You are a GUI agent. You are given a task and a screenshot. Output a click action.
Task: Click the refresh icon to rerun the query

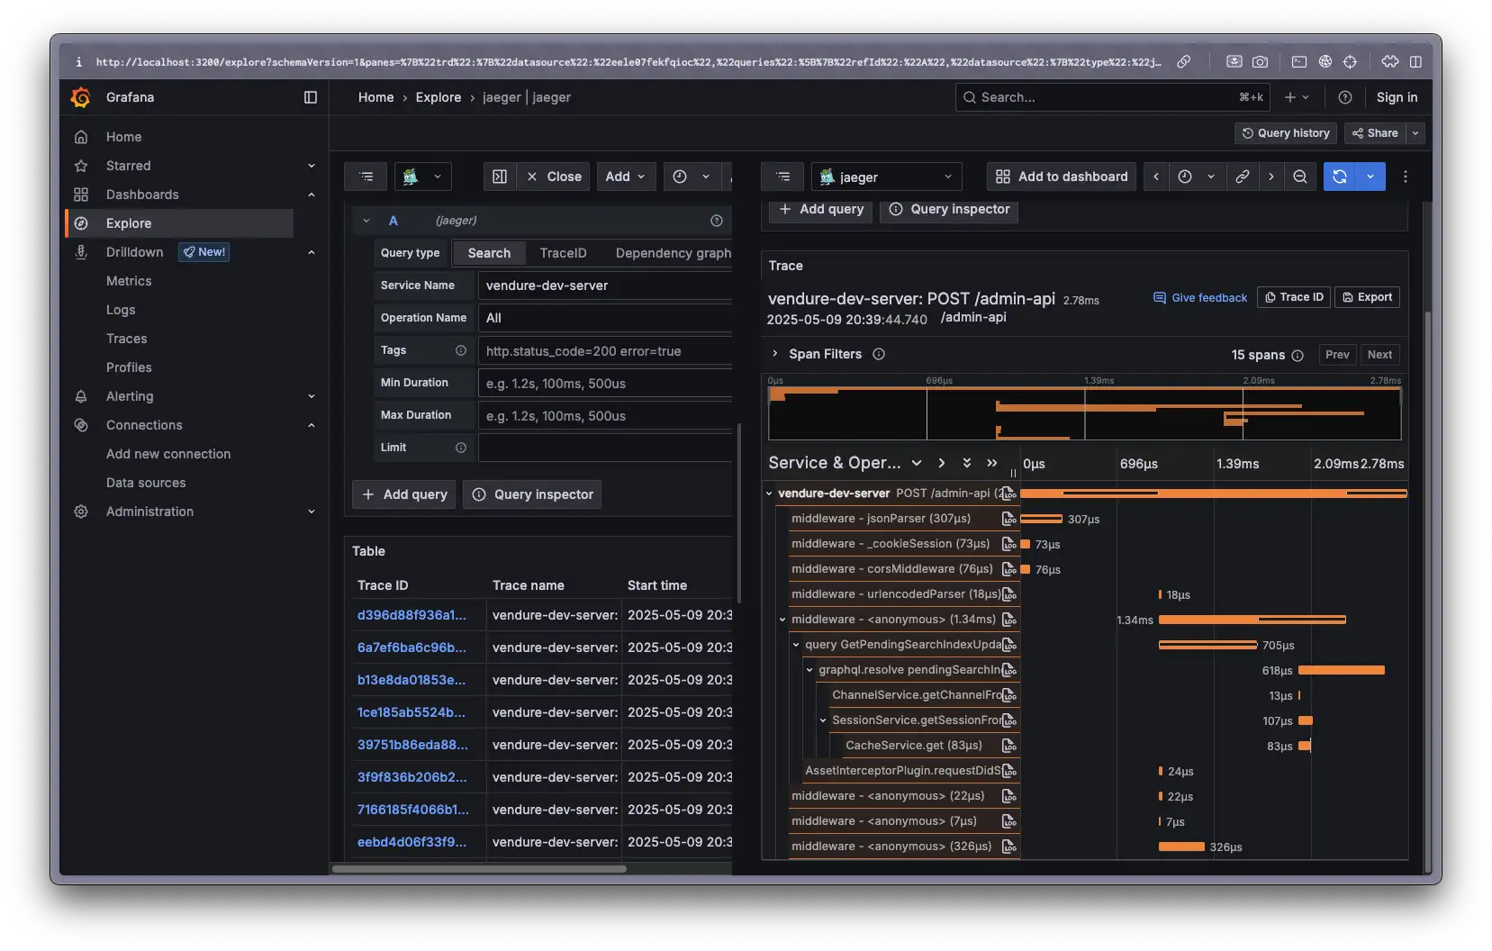[1339, 177]
